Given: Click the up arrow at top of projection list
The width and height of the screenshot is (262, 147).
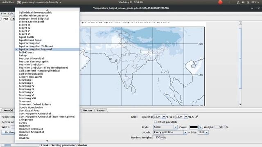Looking at the screenshot, I should pos(47,10).
